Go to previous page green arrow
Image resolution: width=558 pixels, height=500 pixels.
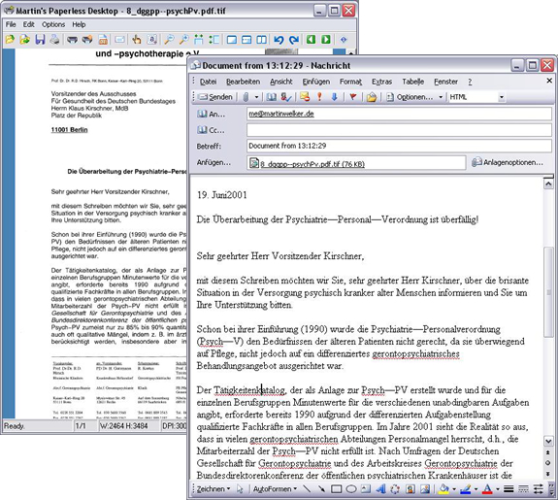(x=312, y=40)
